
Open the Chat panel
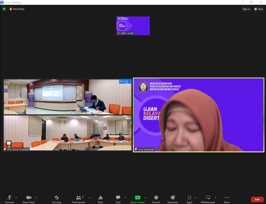(118, 199)
